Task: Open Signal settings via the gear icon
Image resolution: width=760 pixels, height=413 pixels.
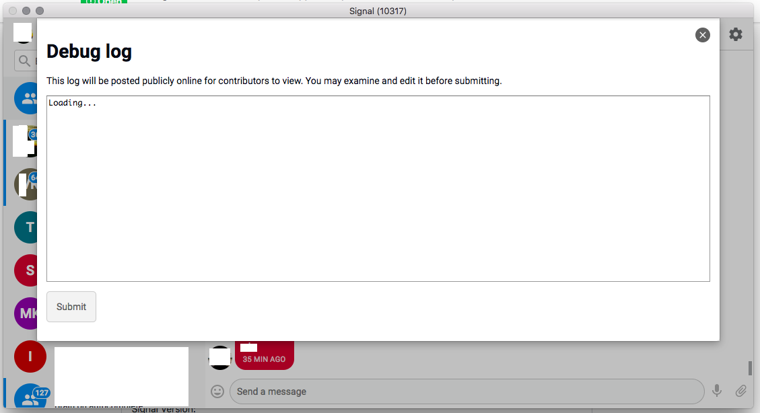Action: point(735,34)
